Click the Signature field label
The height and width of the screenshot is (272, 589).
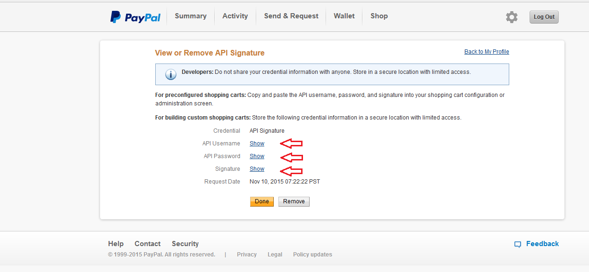(x=227, y=169)
